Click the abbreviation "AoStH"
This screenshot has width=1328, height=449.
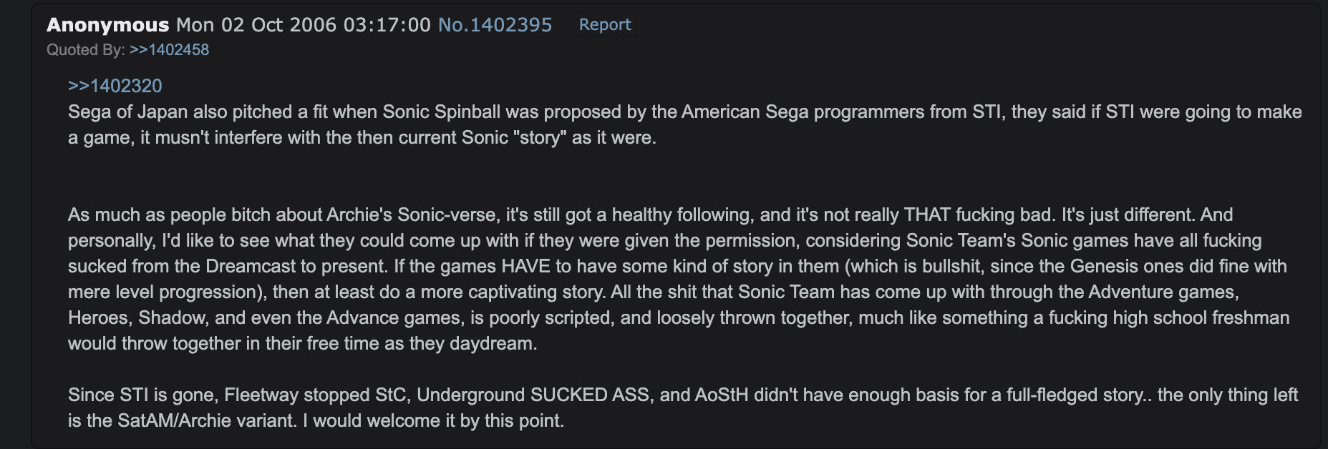[x=722, y=395]
